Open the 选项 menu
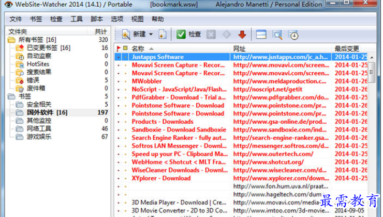 [117, 19]
